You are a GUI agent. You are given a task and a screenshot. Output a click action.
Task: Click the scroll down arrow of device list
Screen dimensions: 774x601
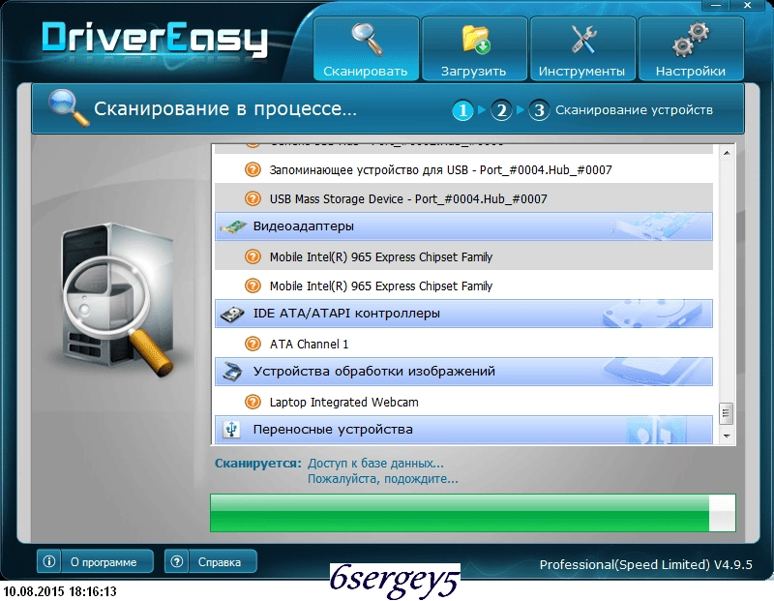(727, 436)
